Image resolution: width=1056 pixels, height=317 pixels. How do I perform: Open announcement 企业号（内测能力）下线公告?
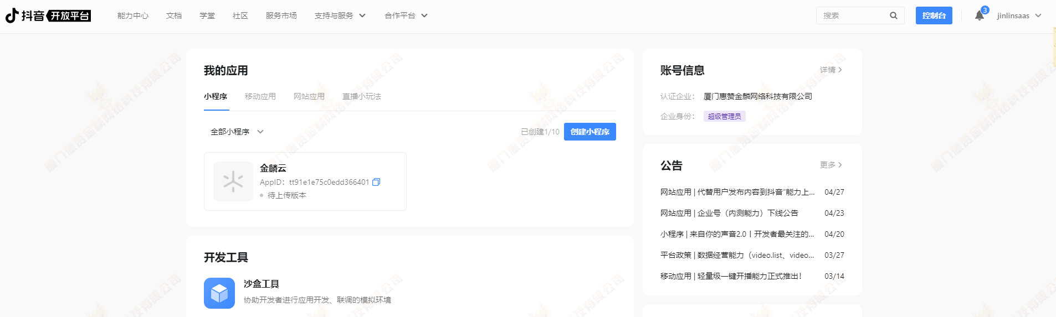pos(729,213)
